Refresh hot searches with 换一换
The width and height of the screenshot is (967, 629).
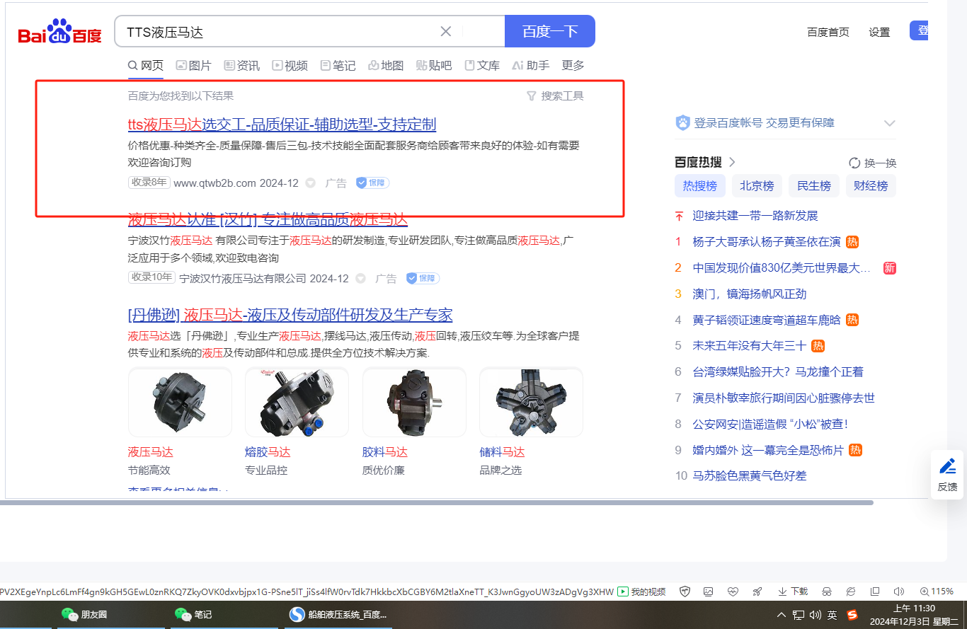(x=872, y=163)
